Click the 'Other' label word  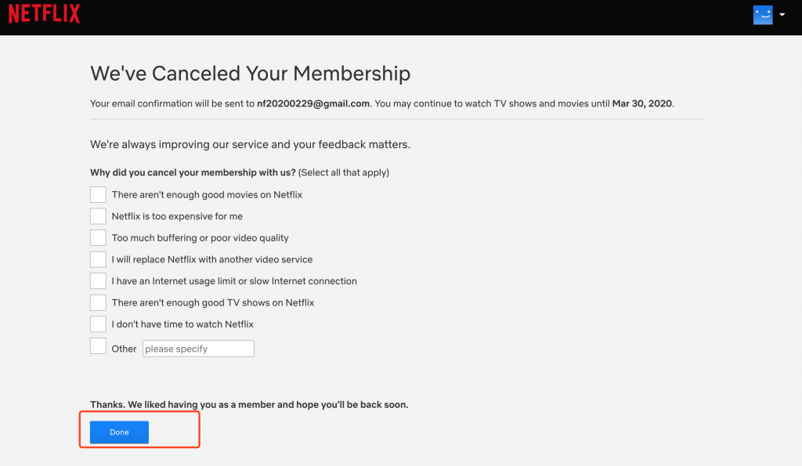tap(124, 349)
